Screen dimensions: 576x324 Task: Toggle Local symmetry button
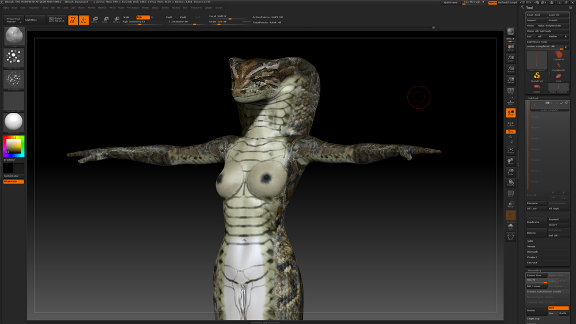point(510,113)
